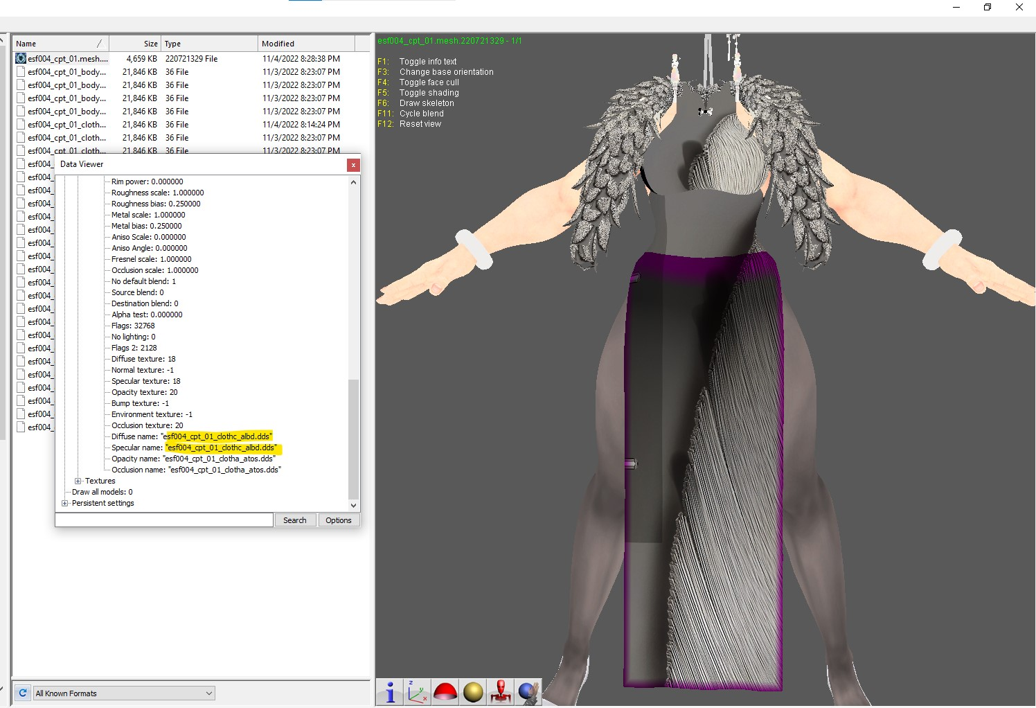This screenshot has height=708, width=1036.
Task: Click the refresh icon beside the formats dropdown
Action: [23, 693]
